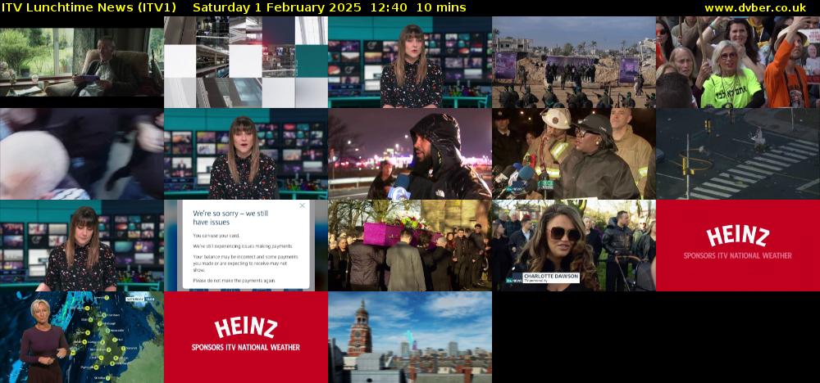Image resolution: width=820 pixels, height=383 pixels.
Task: Click the aerial street crossing thumbnail
Action: [x=738, y=154]
